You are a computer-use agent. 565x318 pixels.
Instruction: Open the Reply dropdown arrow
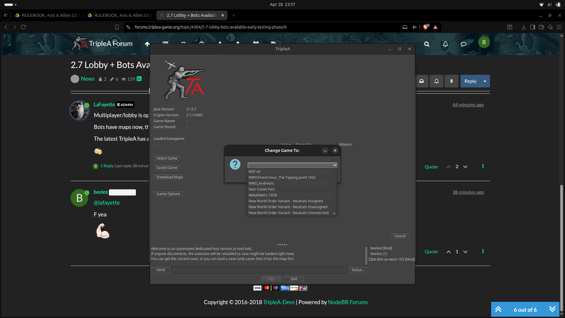pyautogui.click(x=484, y=81)
